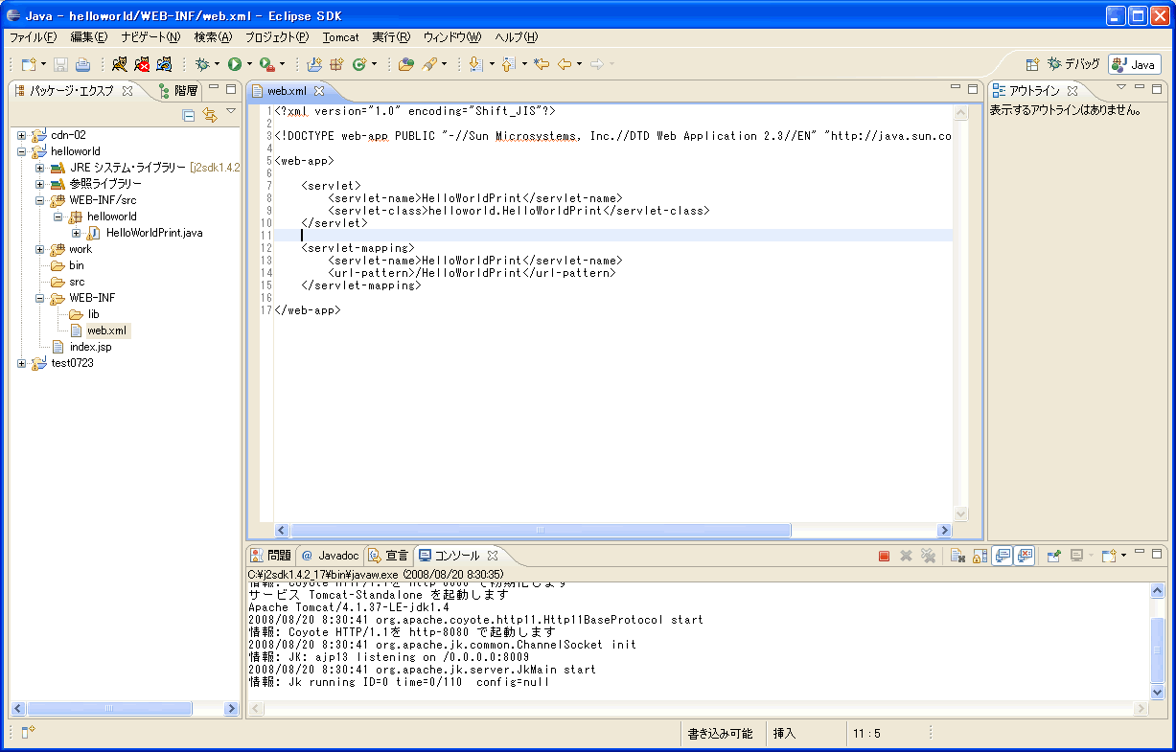
Task: Click the New Java Package icon
Action: tap(336, 64)
